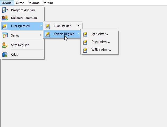Click the Fuar İşlemleri menu icon
This screenshot has height=127, width=167.
tap(5, 26)
